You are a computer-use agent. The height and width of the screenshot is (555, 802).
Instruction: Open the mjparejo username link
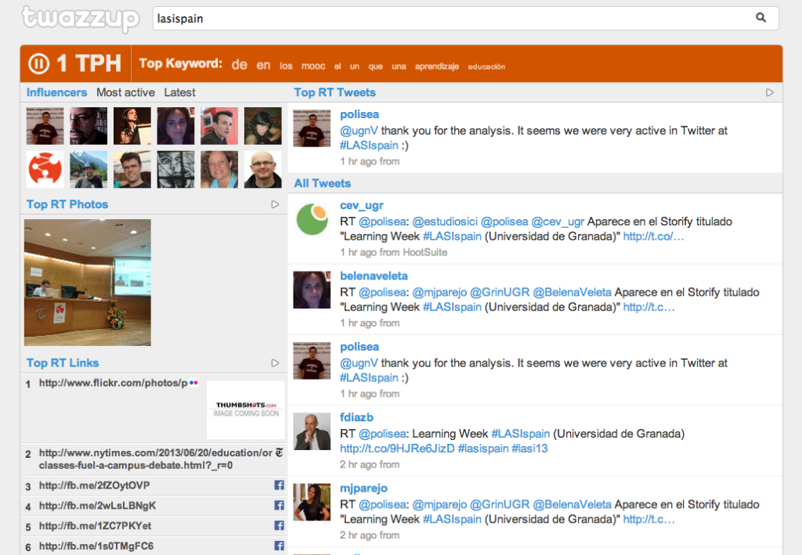[363, 488]
